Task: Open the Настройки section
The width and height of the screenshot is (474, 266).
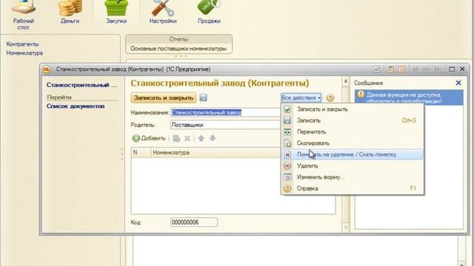Action: [x=163, y=13]
